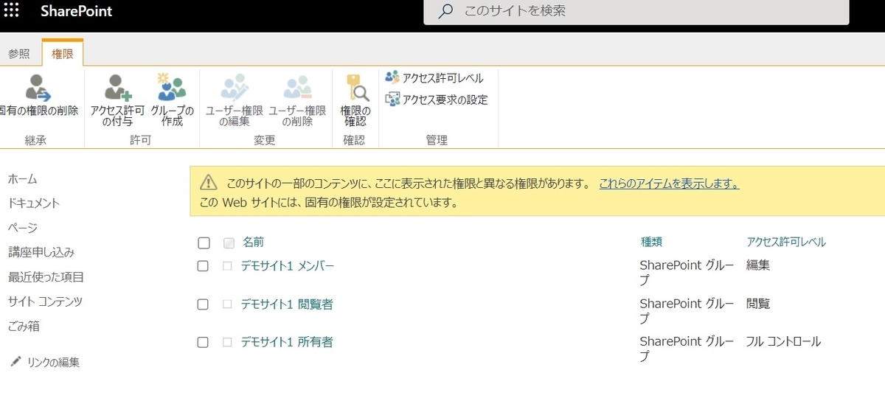Toggle small inner box of デモサイト1 メンバー row
This screenshot has height=415, width=885.
point(227,266)
